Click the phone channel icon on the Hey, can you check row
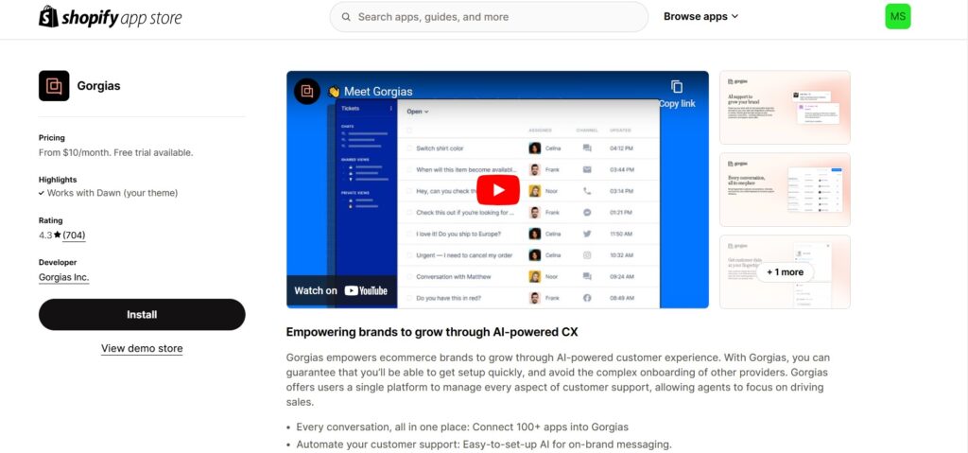 (x=586, y=191)
